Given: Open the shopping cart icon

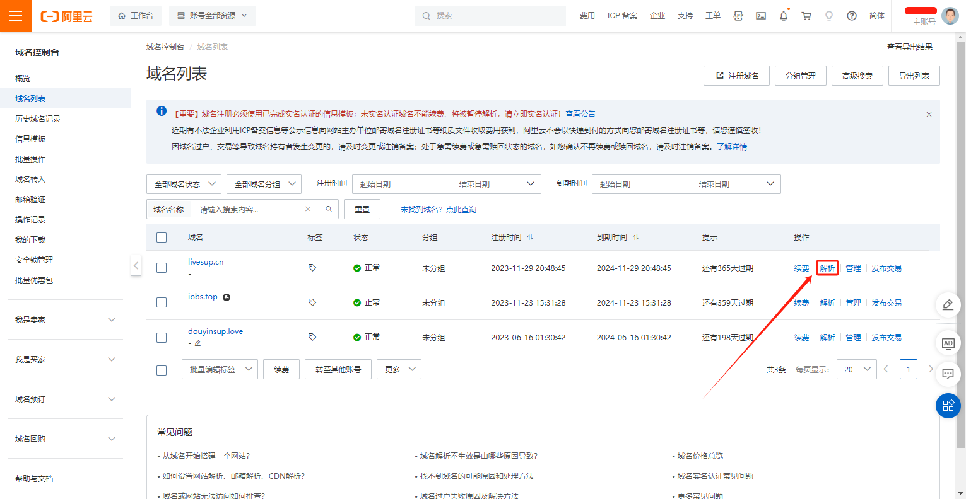Looking at the screenshot, I should click(806, 16).
